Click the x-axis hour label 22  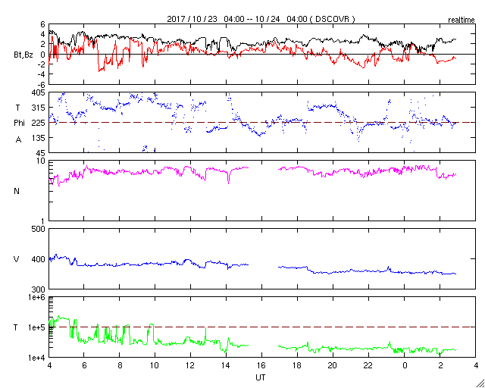coord(368,366)
